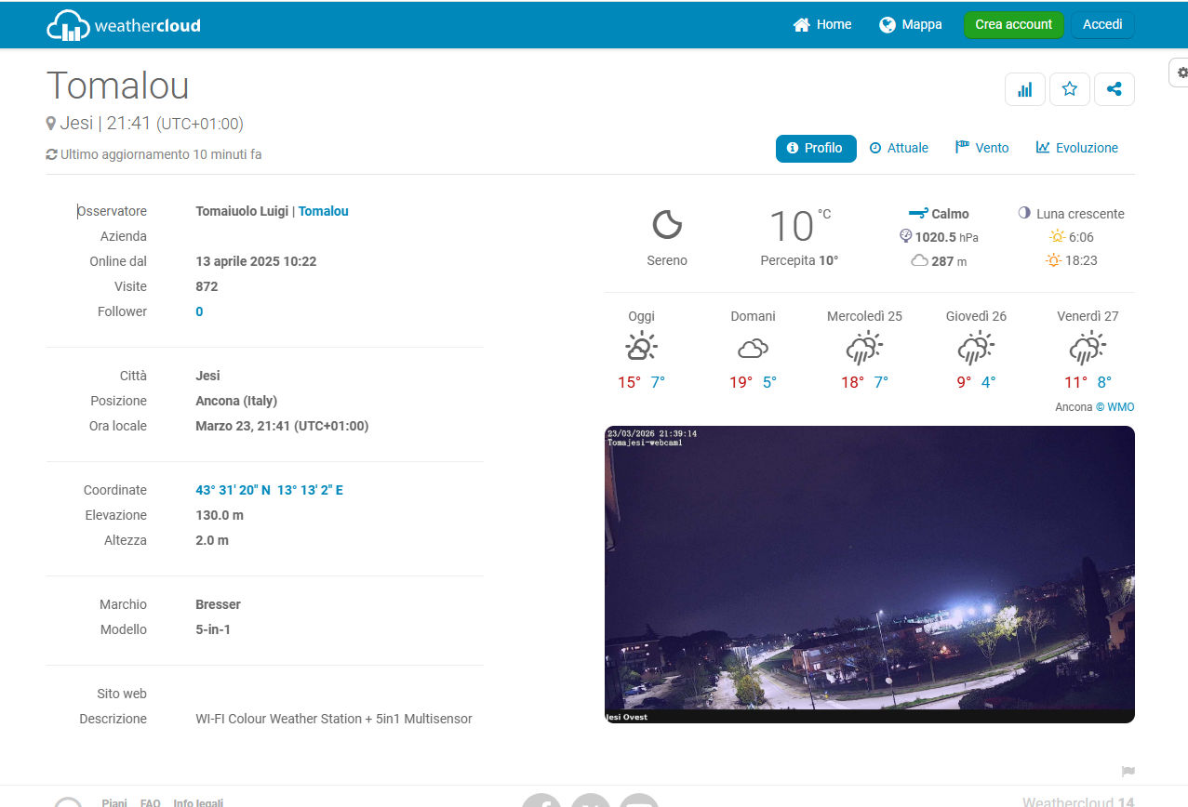Click the station coordinates link
The width and height of the screenshot is (1188, 807).
point(269,490)
